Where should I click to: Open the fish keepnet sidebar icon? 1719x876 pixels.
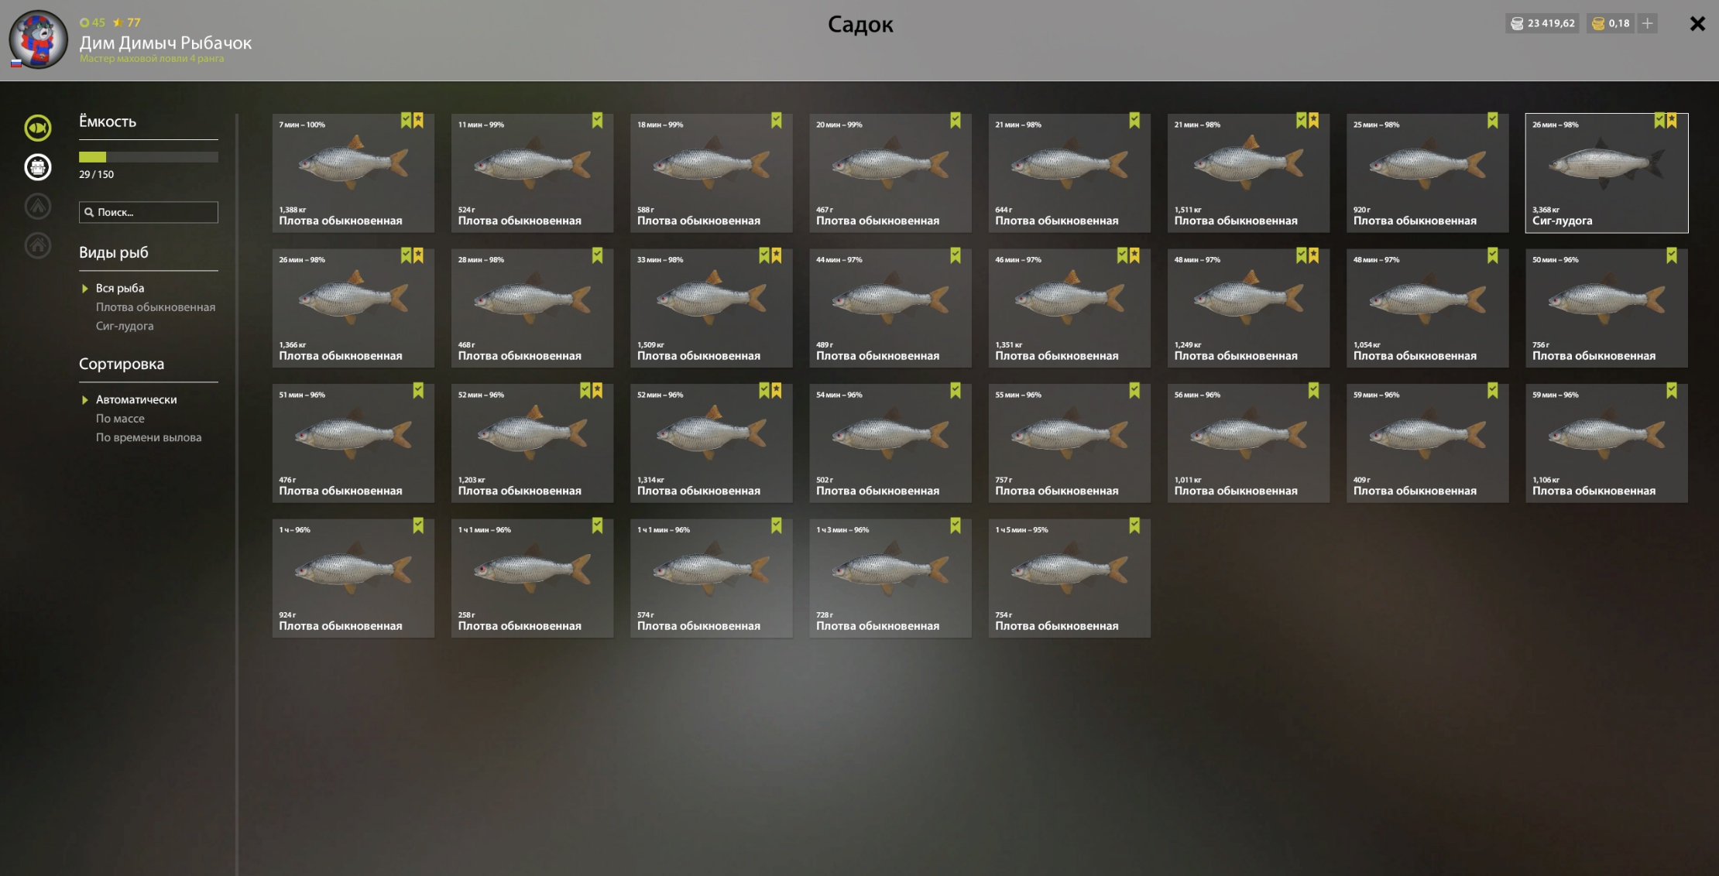38,128
